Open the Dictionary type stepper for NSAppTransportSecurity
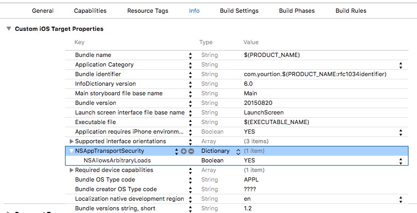 tap(238, 151)
